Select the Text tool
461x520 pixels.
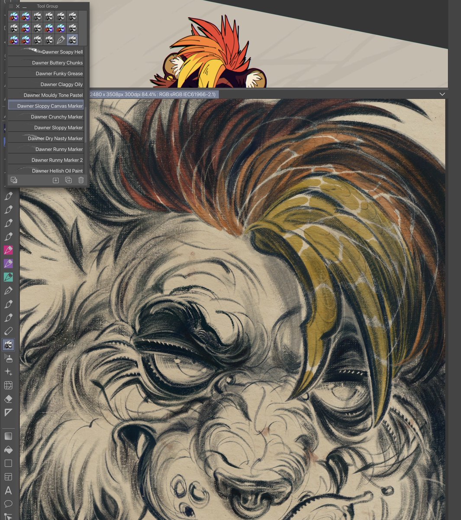click(x=8, y=491)
